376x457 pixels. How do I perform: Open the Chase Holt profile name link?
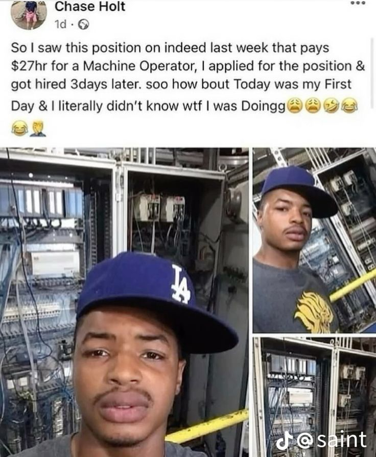[90, 7]
